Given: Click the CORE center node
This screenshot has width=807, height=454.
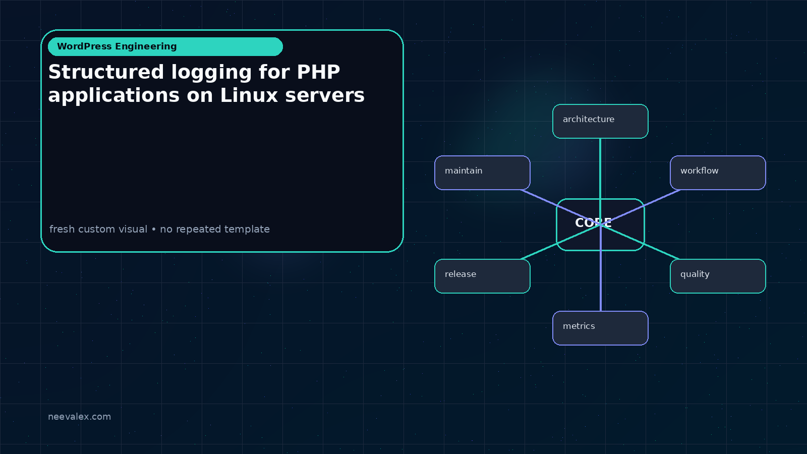Looking at the screenshot, I should (x=600, y=224).
